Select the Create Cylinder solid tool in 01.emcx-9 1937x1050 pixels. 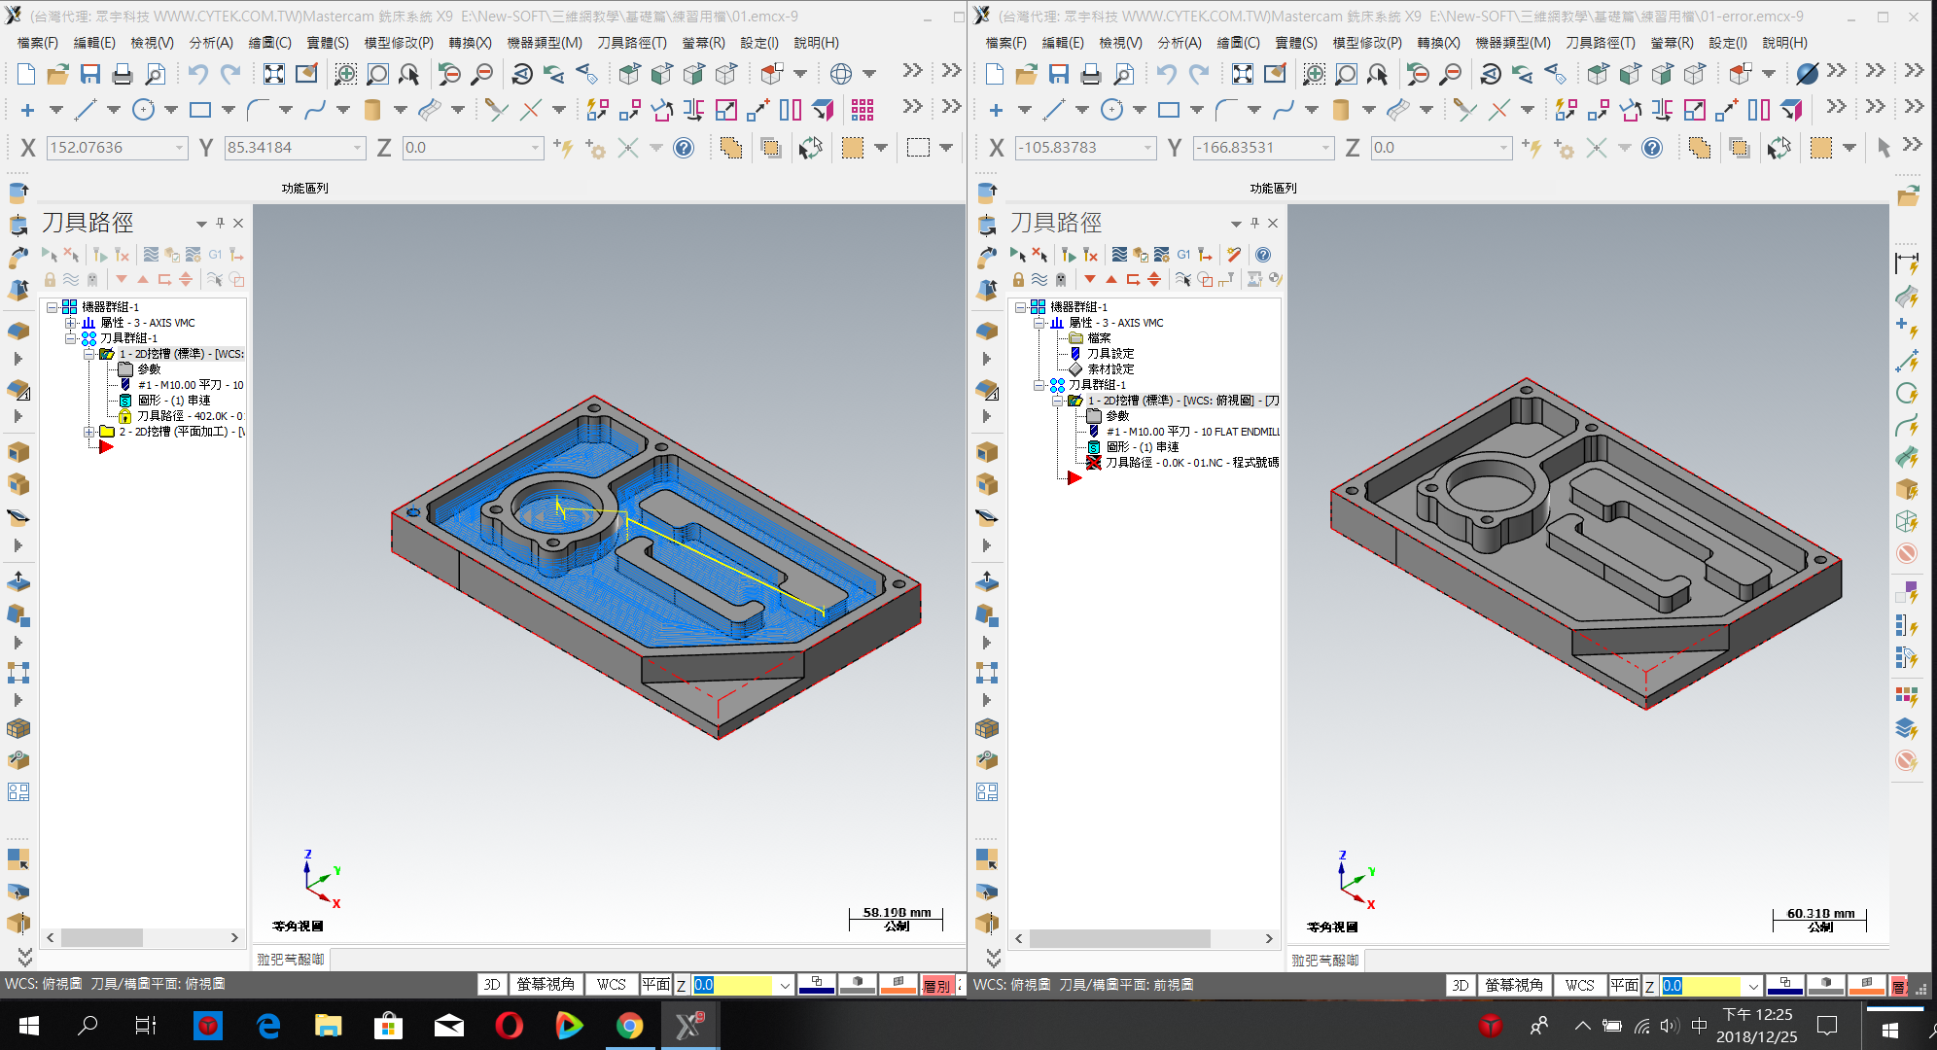click(x=371, y=110)
